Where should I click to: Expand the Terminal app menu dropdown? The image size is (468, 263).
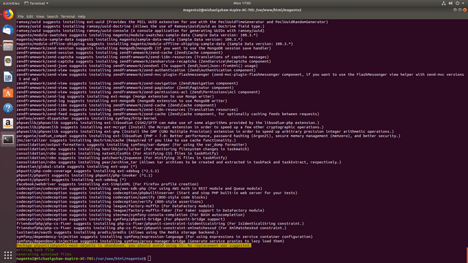[x=37, y=3]
